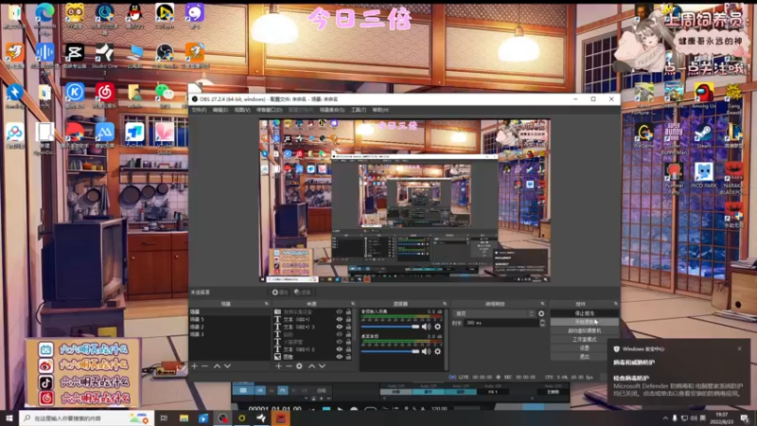Move the selected scene down with the arrow

click(227, 366)
